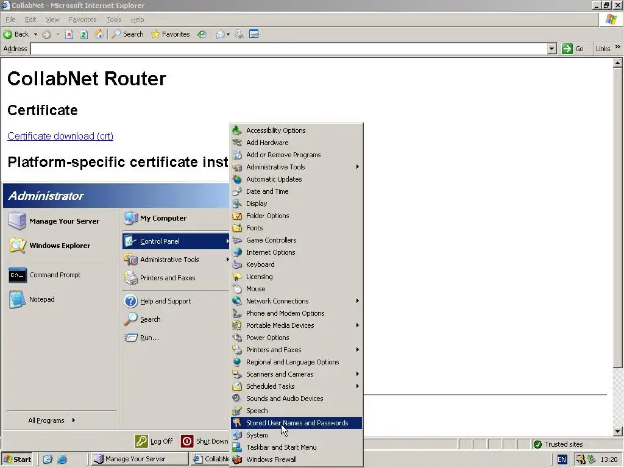Image resolution: width=624 pixels, height=468 pixels.
Task: Open Mouse settings
Action: coord(297,289)
